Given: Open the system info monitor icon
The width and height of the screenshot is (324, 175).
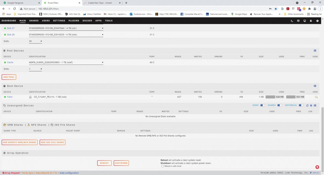Looking at the screenshot, I should pos(305,21).
